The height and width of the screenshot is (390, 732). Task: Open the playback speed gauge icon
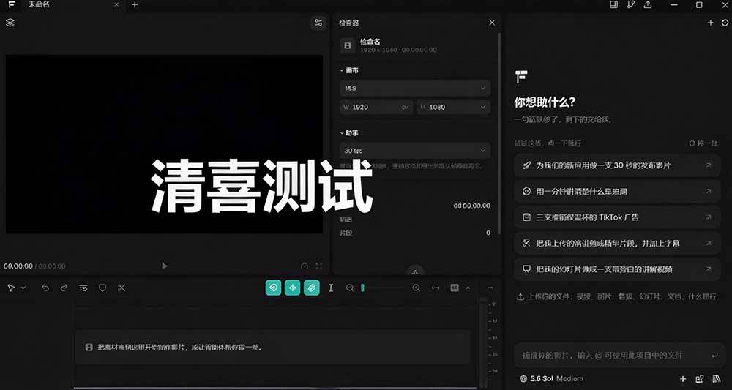pyautogui.click(x=305, y=266)
